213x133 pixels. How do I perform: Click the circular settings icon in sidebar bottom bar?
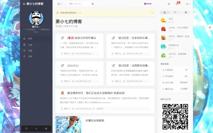coord(46,128)
